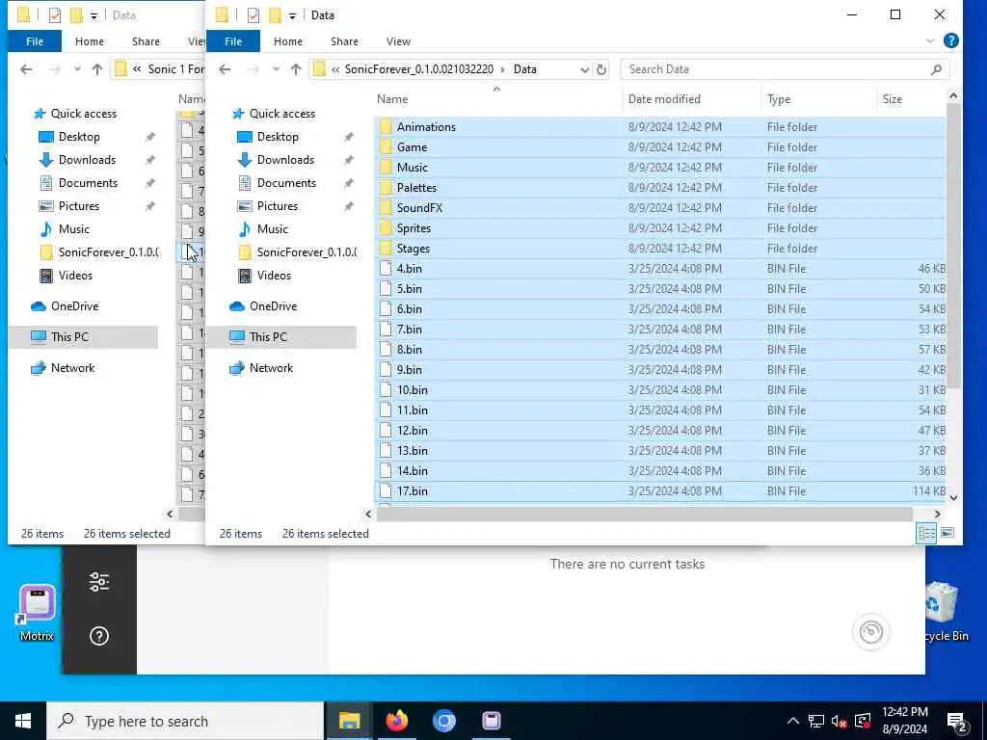Viewport: 987px width, 740px height.
Task: Open the View ribbon tab in front window
Action: [398, 40]
